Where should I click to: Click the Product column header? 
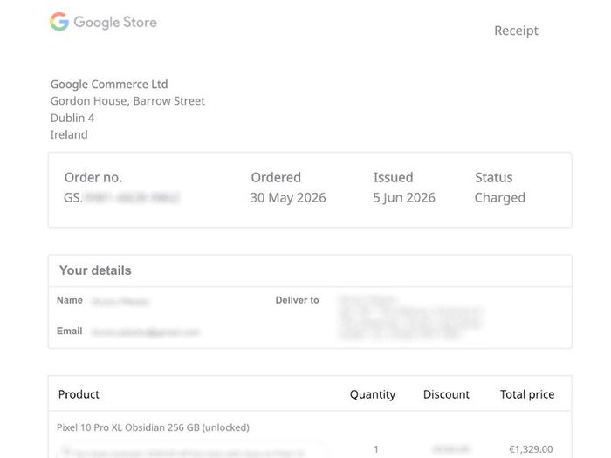point(79,394)
